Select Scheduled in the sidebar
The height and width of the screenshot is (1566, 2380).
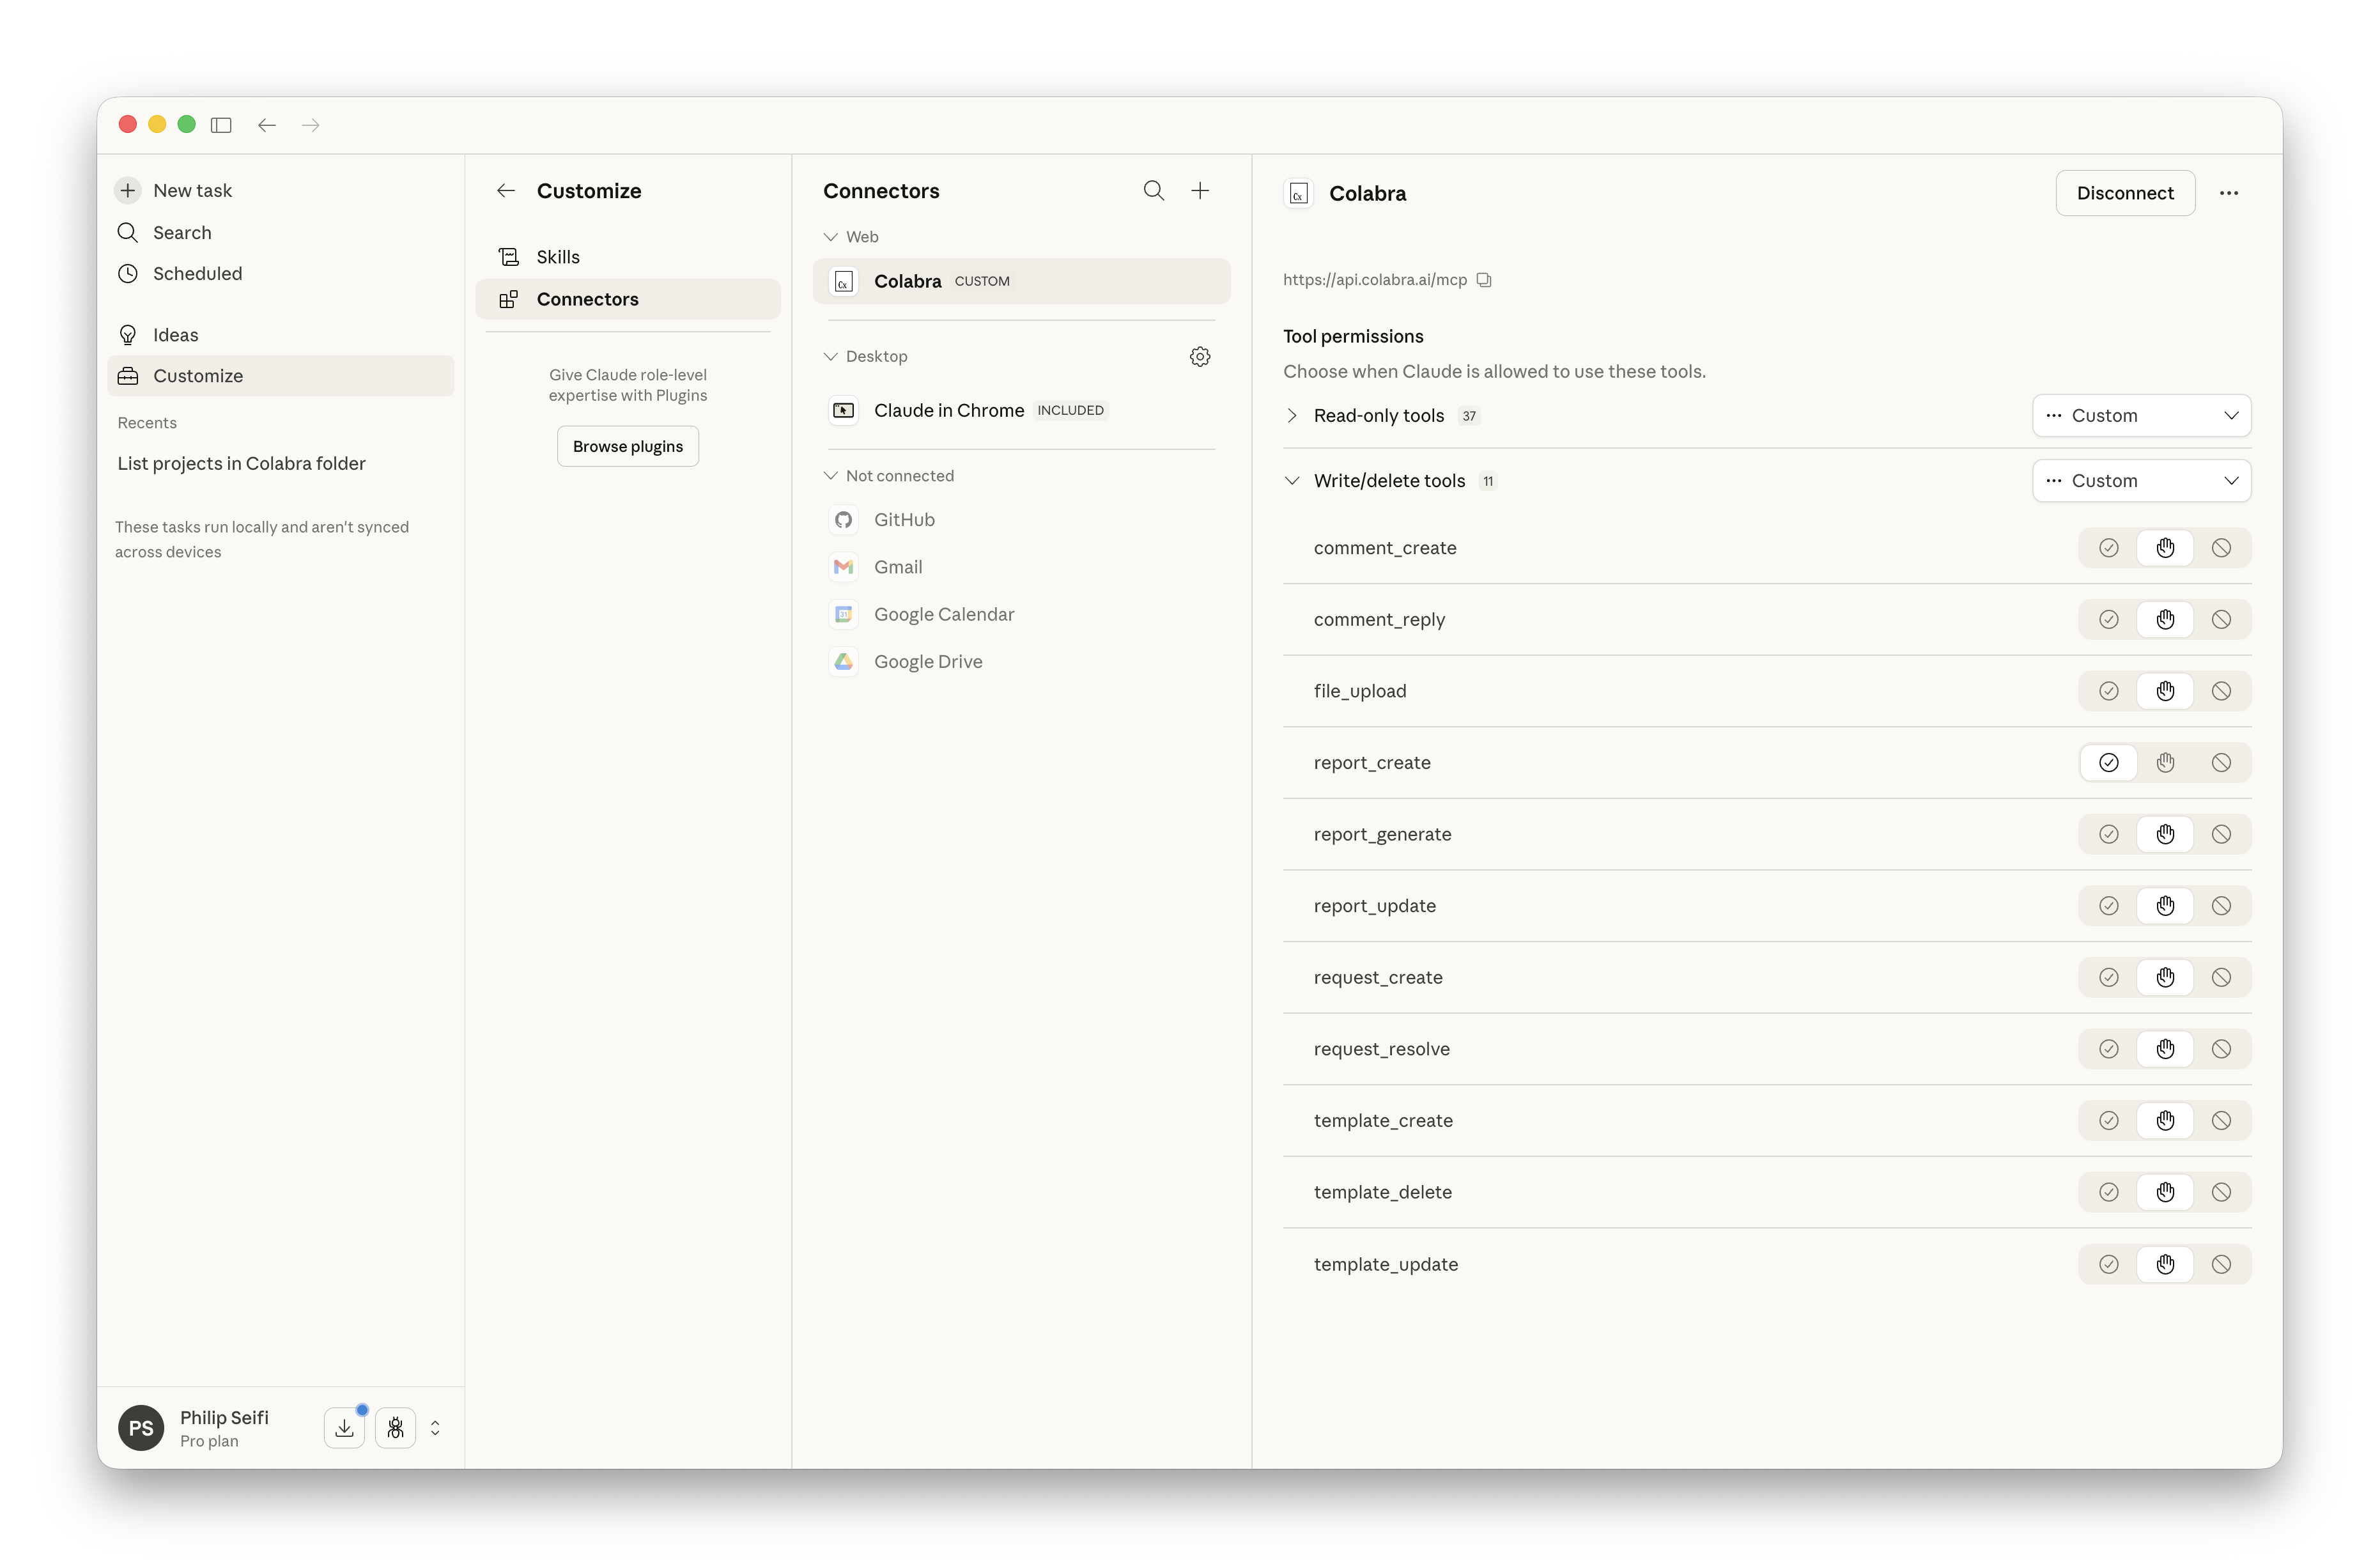click(197, 274)
